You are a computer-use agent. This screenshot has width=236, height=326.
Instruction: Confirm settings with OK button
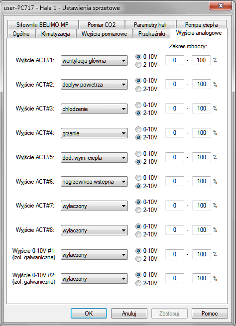89,314
